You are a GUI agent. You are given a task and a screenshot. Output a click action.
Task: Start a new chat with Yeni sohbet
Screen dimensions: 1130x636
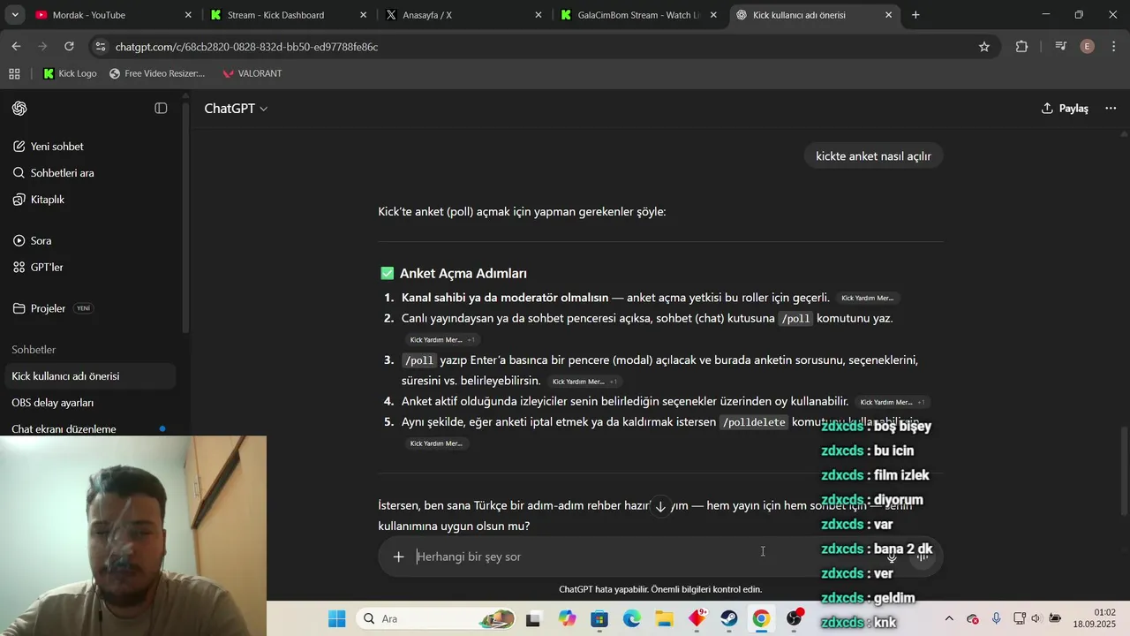pyautogui.click(x=57, y=147)
